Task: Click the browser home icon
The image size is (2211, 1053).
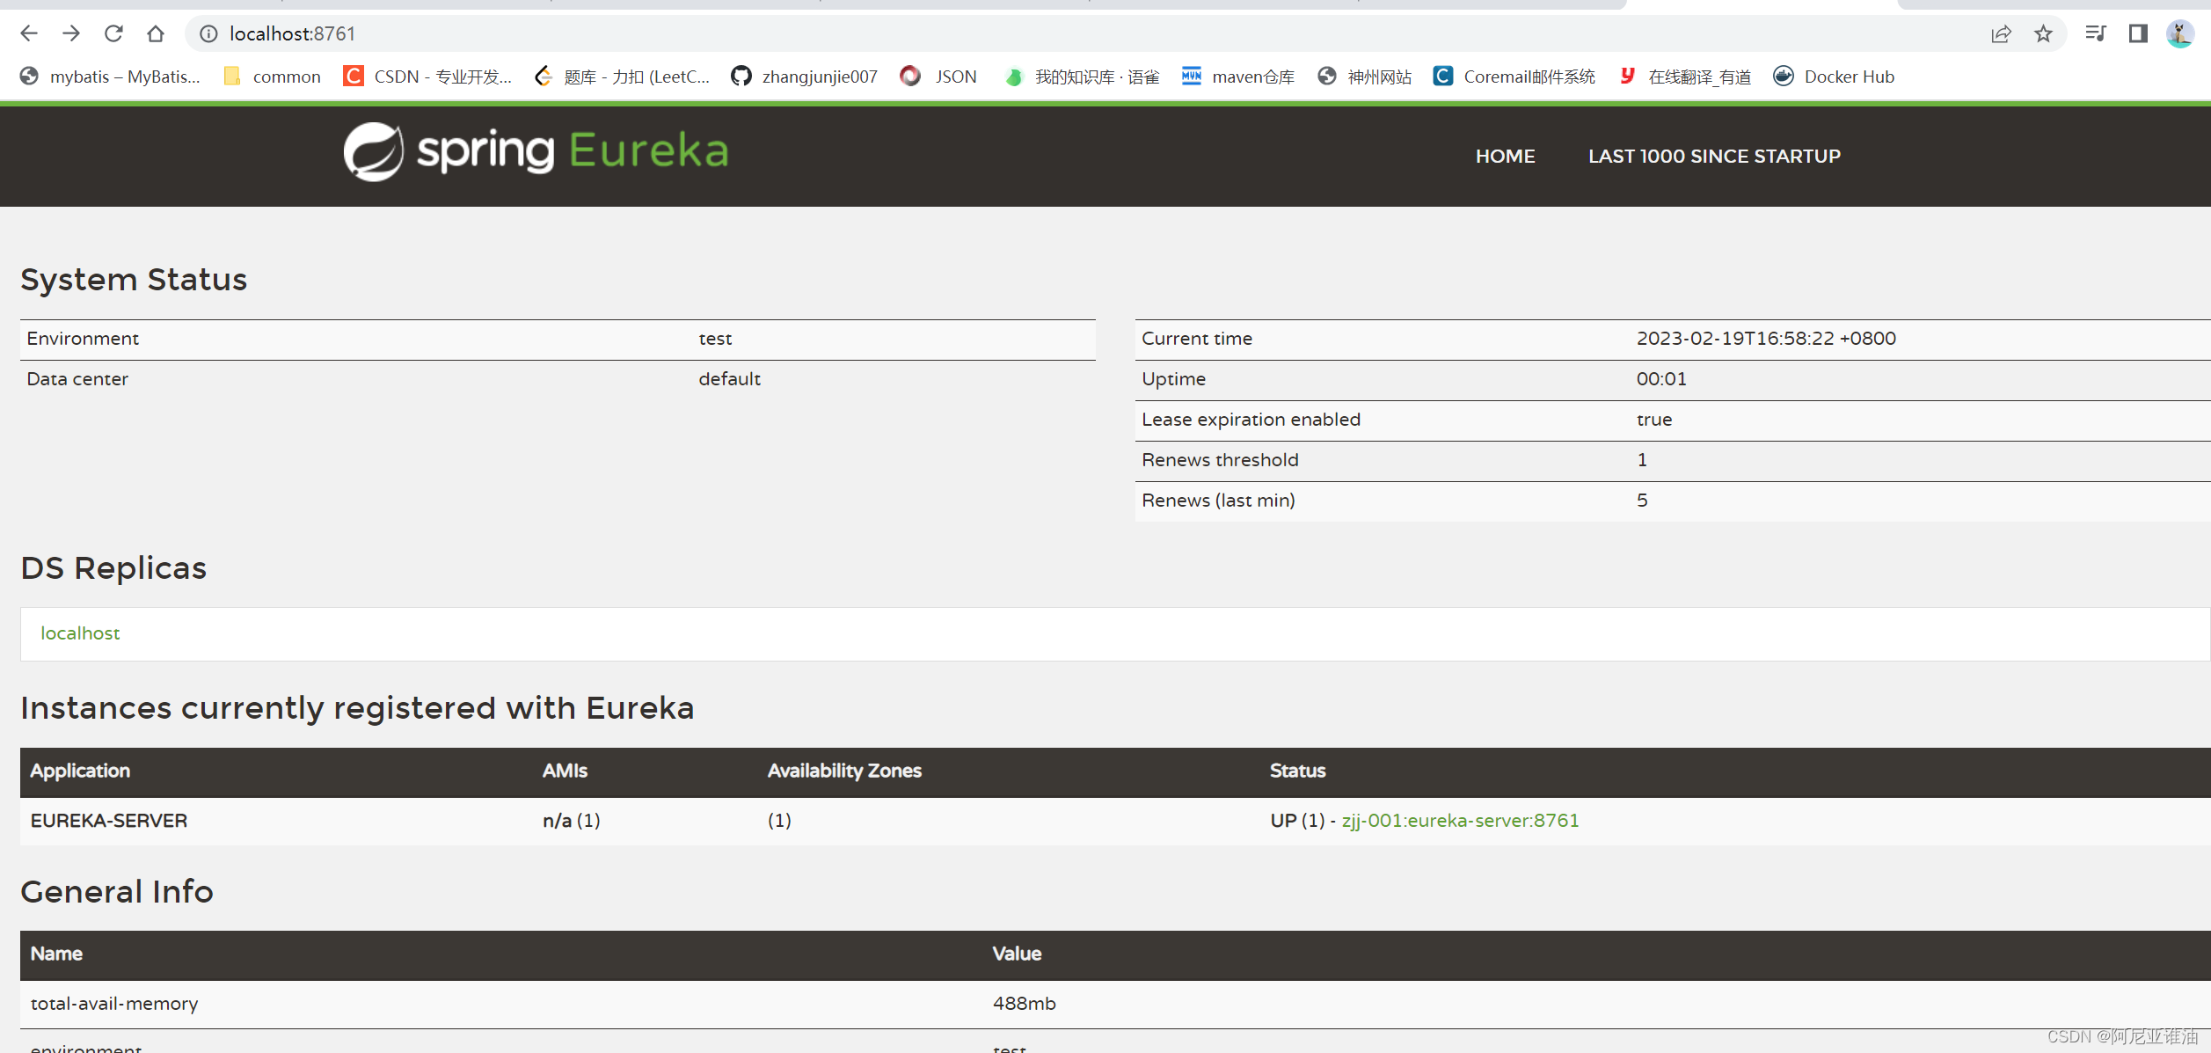Action: point(156,33)
